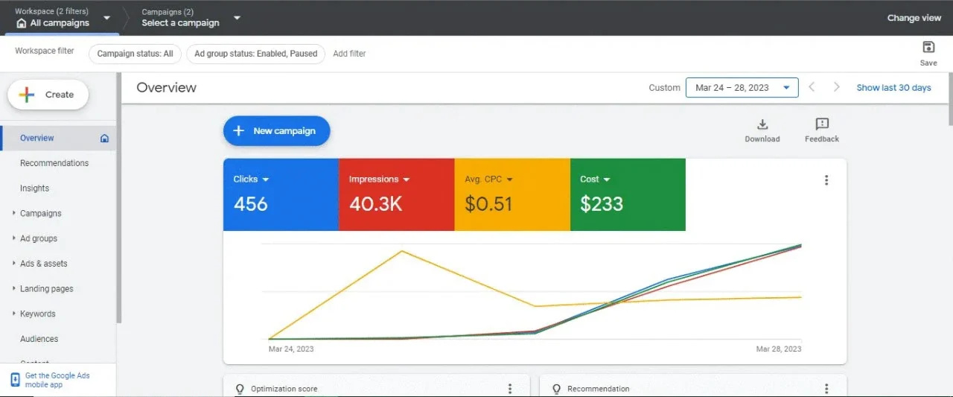Expand the Landing pages sidebar section

tap(14, 288)
